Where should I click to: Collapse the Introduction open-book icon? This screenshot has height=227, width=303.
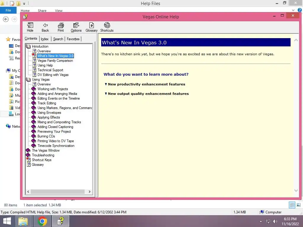(x=28, y=46)
